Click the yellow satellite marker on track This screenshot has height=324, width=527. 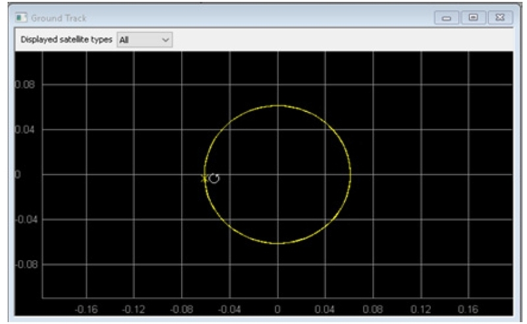[204, 178]
